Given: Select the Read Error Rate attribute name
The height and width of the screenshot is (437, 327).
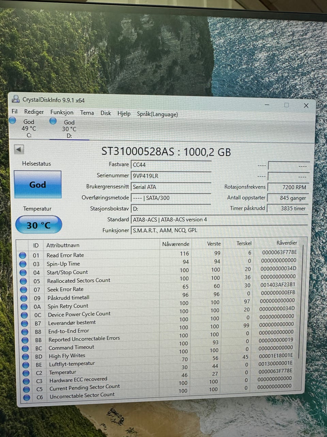Looking at the screenshot, I should pyautogui.click(x=65, y=255).
